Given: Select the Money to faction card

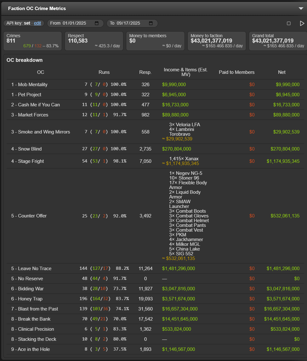Looking at the screenshot, I should pyautogui.click(x=217, y=41).
